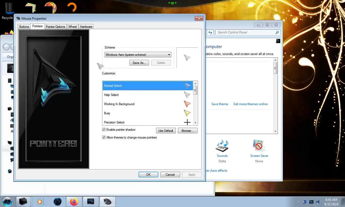
Task: Click the Sounds link label
Action: pyautogui.click(x=222, y=156)
